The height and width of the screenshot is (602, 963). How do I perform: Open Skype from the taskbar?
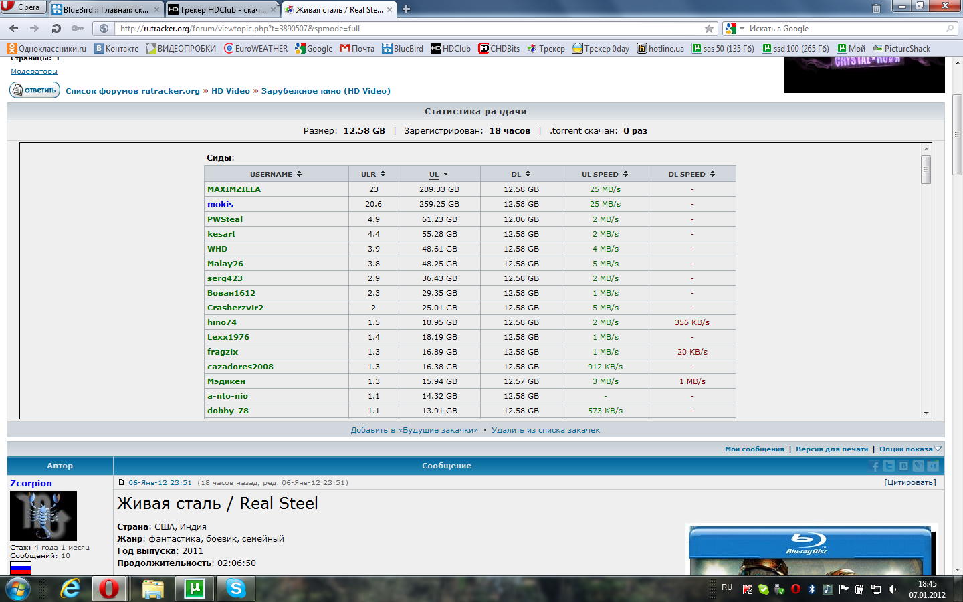click(x=235, y=589)
